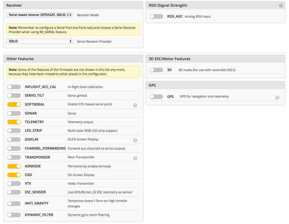
Task: Click the "Race Transponder" description
Action: click(81, 157)
